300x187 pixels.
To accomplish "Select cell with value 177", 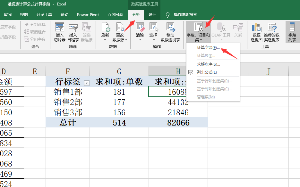I will 119,102.
